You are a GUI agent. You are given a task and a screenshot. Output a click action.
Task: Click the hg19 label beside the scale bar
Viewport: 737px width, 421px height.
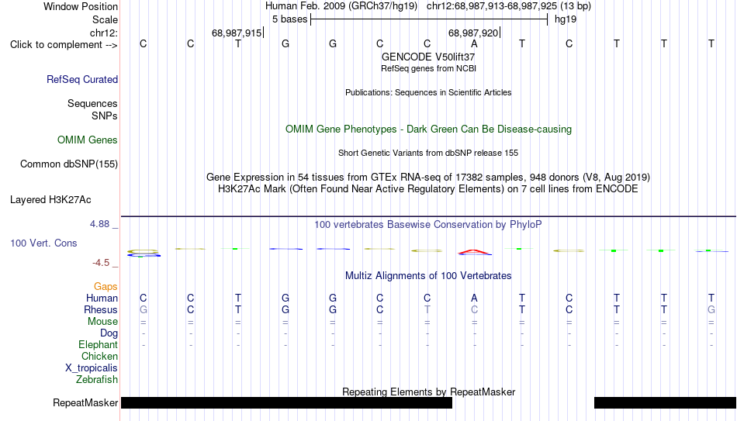click(566, 19)
